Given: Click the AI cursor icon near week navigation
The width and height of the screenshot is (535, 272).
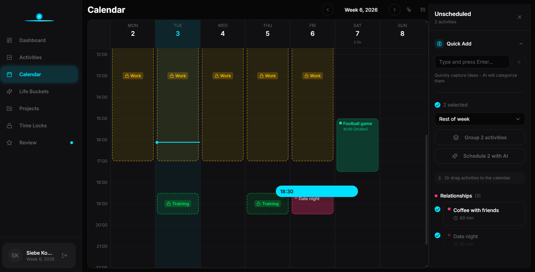Looking at the screenshot, I should point(408,9).
